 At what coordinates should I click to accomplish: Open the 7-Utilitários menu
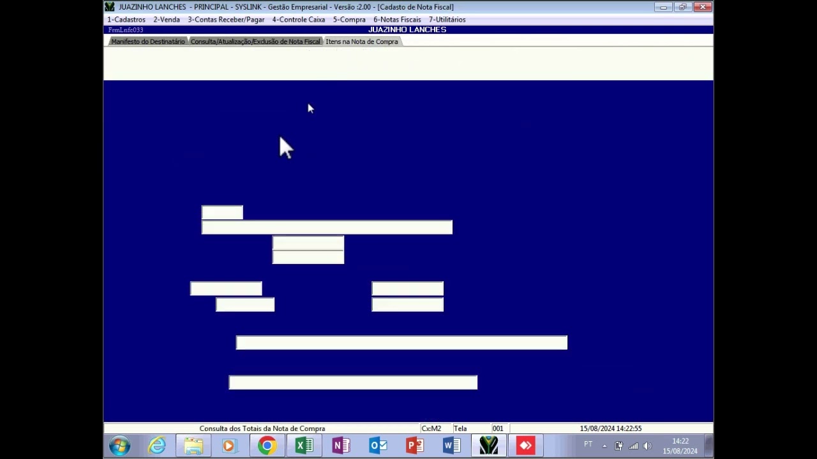[x=447, y=20]
